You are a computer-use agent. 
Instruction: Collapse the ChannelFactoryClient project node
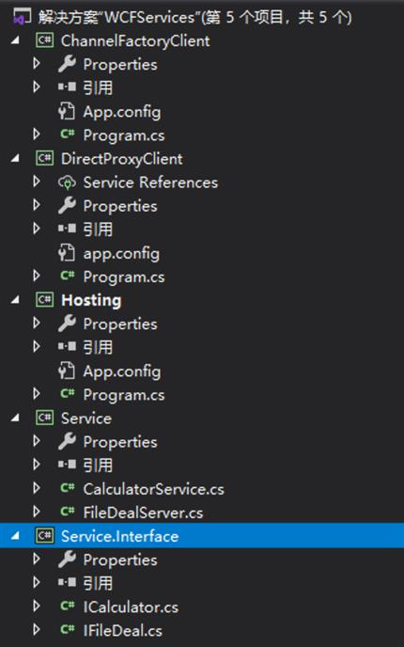click(15, 40)
